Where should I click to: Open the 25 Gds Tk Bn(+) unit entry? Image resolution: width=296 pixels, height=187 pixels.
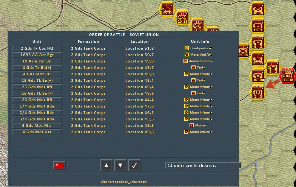point(37,81)
